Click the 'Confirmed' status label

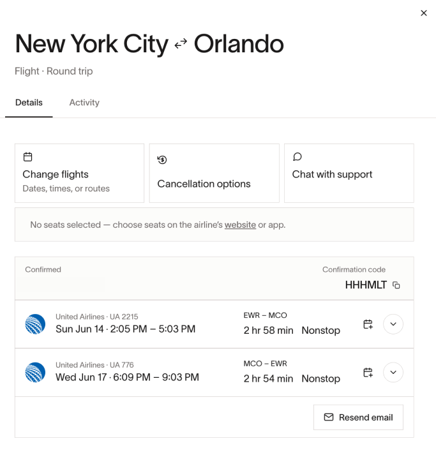pos(43,269)
